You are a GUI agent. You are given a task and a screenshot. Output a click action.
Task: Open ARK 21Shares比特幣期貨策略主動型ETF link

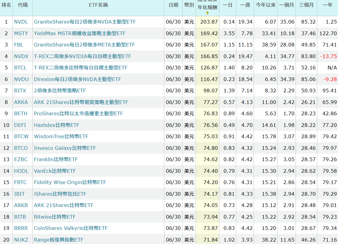coord(81,102)
